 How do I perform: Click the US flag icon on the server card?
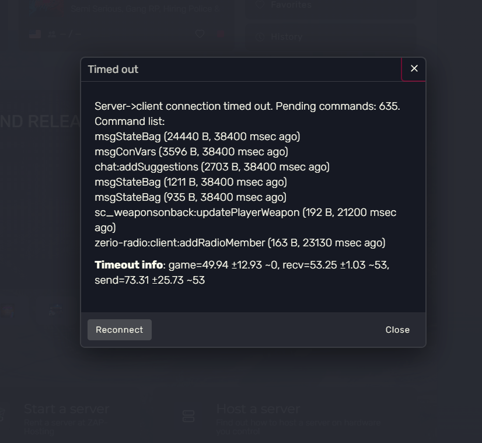point(34,33)
